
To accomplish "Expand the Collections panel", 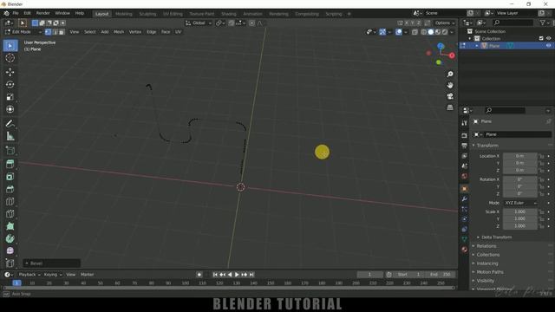I will (x=487, y=255).
